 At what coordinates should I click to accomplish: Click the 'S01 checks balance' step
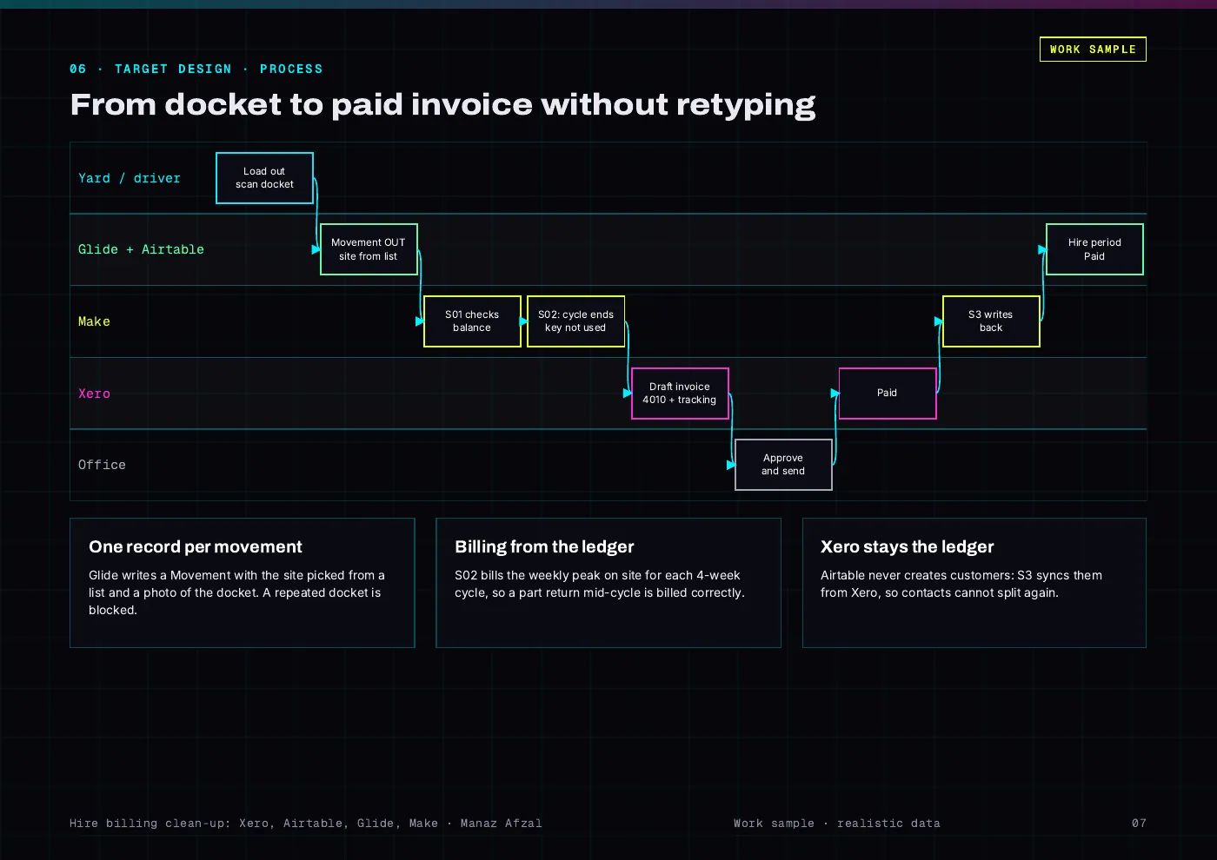(x=472, y=321)
